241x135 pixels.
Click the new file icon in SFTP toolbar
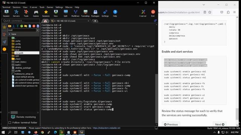click(x=30, y=26)
